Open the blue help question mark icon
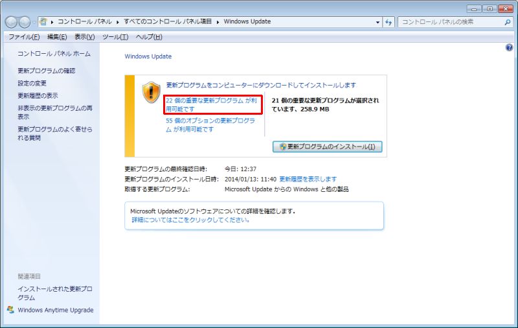This screenshot has width=518, height=328. click(x=509, y=47)
